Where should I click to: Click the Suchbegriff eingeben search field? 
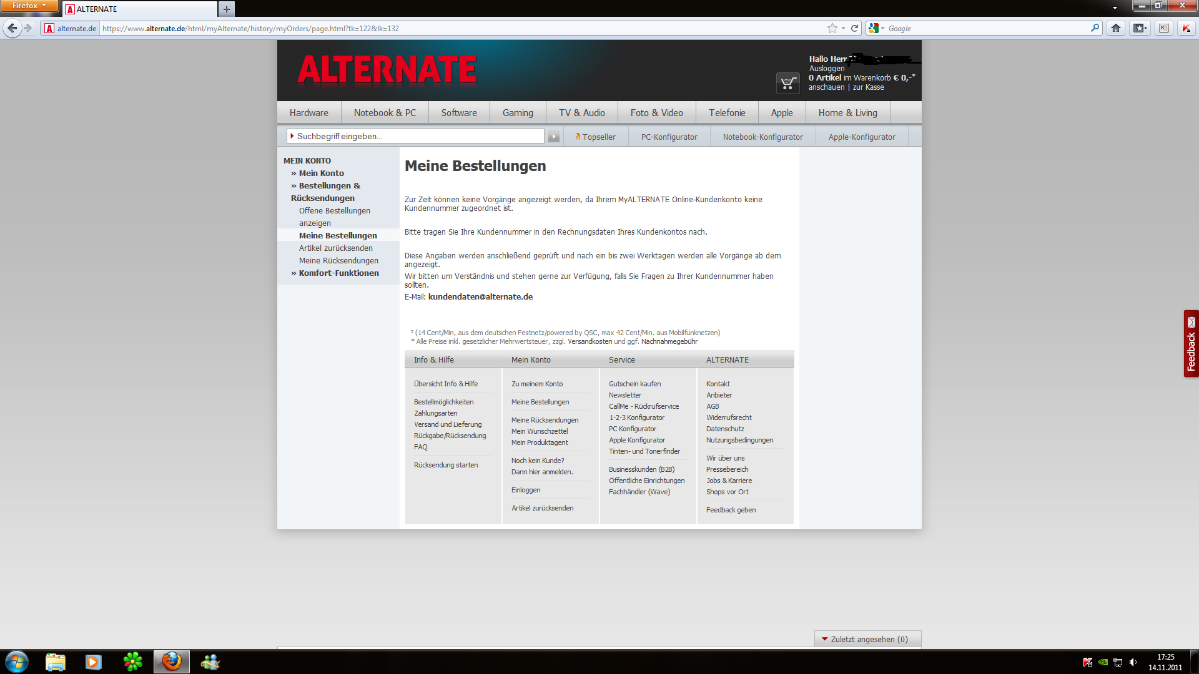pos(415,136)
